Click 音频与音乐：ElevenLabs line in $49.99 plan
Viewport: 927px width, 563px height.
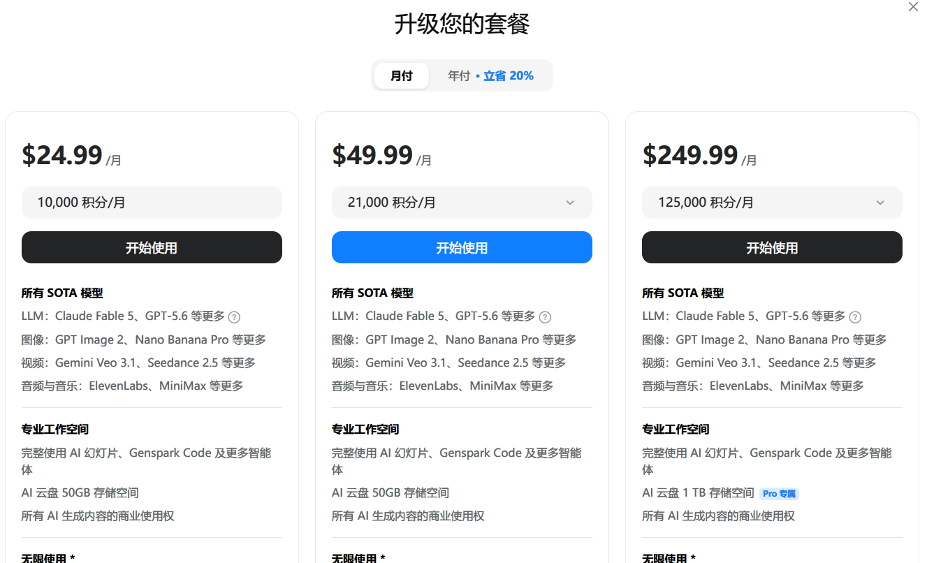point(442,386)
